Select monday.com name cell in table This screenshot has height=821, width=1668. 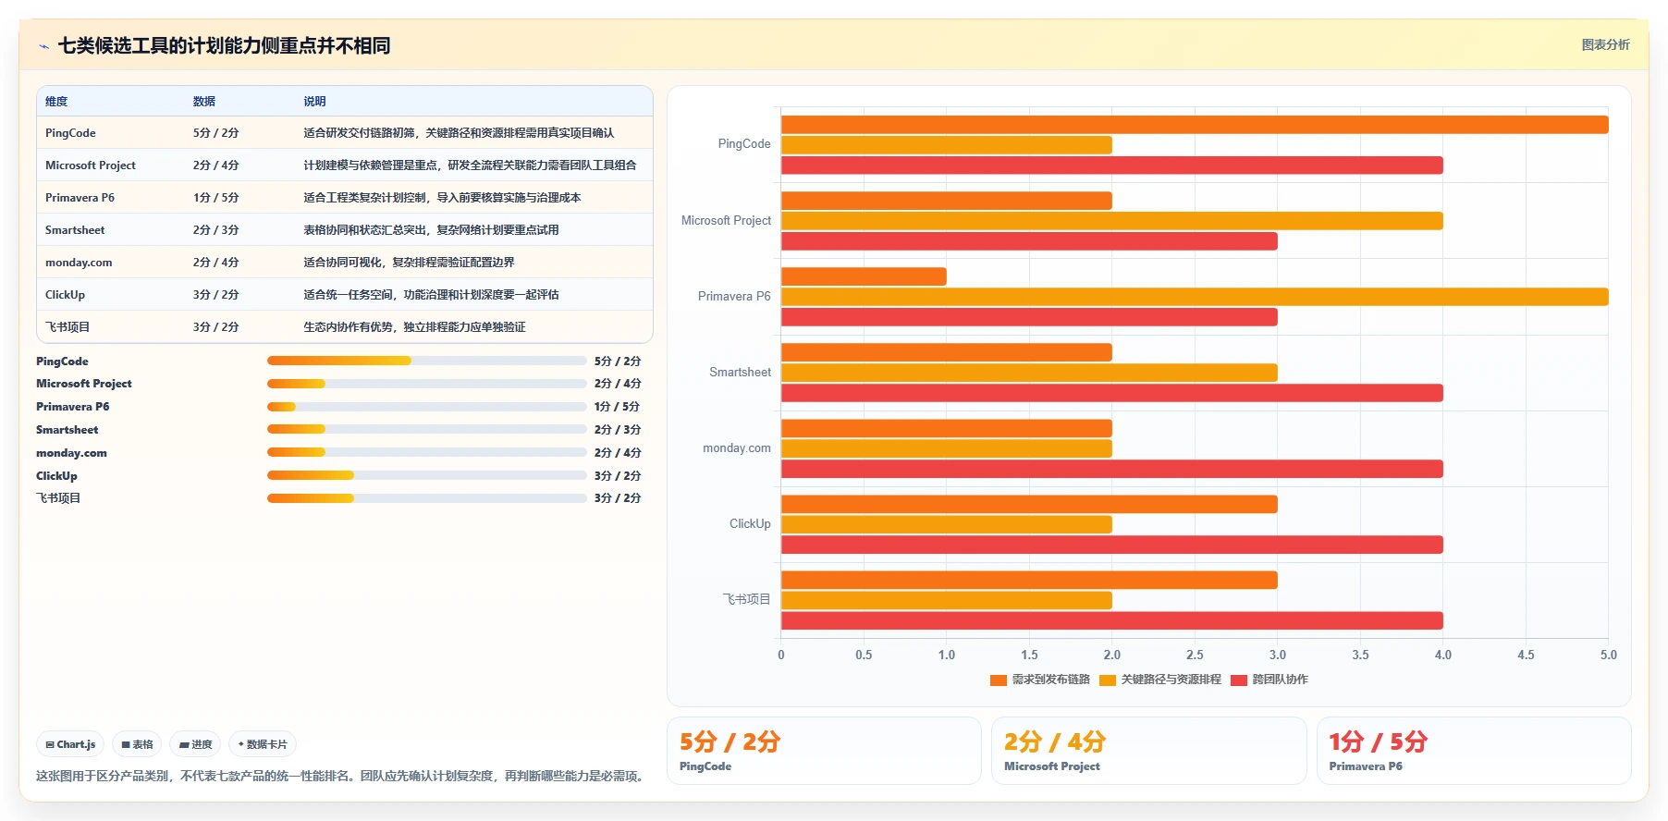tap(79, 263)
